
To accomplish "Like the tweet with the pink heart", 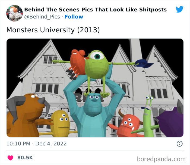I will pos(10,158).
